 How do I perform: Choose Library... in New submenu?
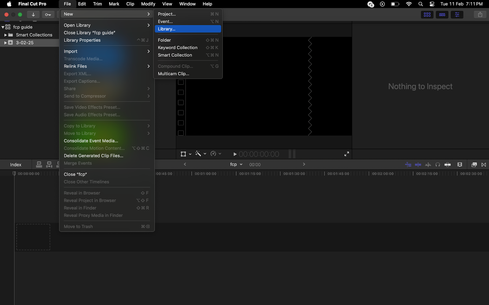[x=188, y=29]
